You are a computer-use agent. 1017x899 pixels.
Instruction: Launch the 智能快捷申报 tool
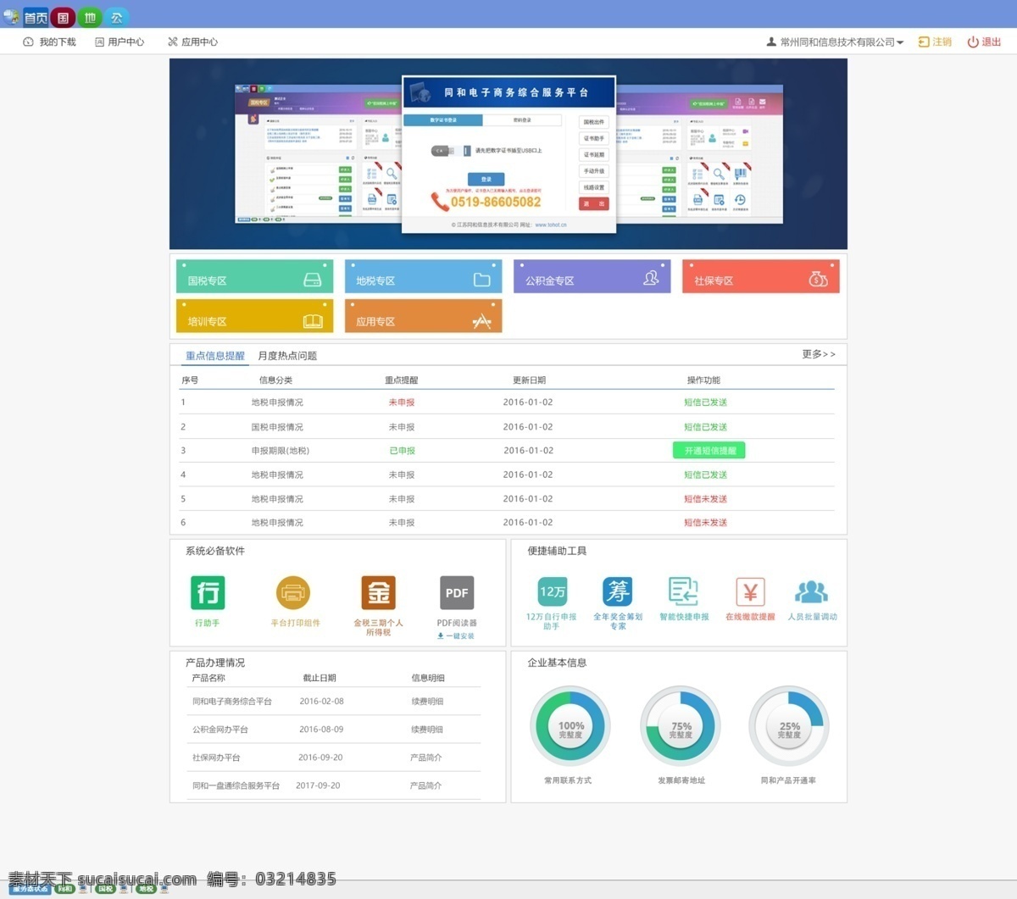click(683, 591)
